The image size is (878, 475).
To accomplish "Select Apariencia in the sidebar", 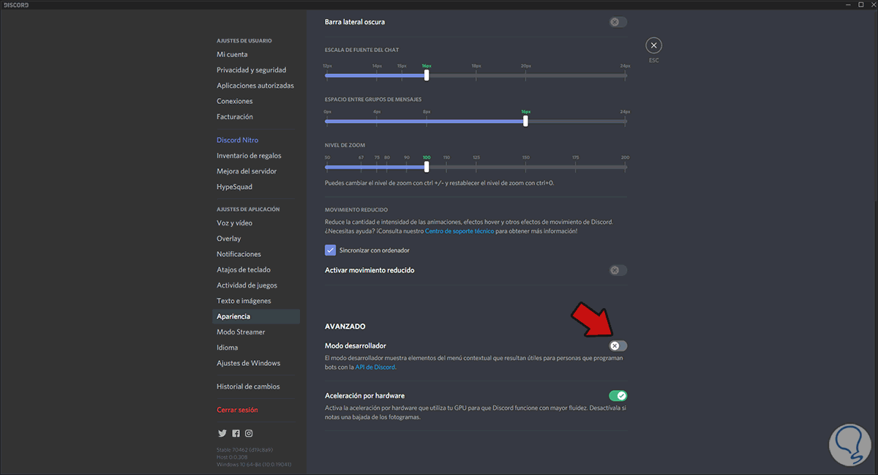I will [x=256, y=316].
